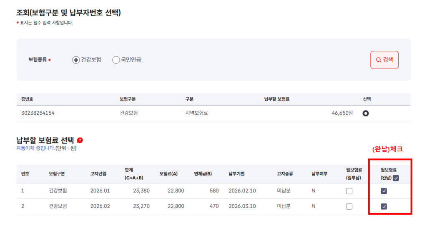This screenshot has width=427, height=226.
Task: Uncheck 완납 checkbox for 2026.02 row
Action: click(384, 206)
